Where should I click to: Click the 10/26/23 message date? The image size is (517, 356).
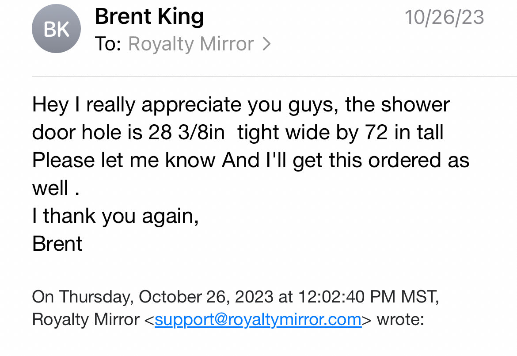(x=444, y=17)
